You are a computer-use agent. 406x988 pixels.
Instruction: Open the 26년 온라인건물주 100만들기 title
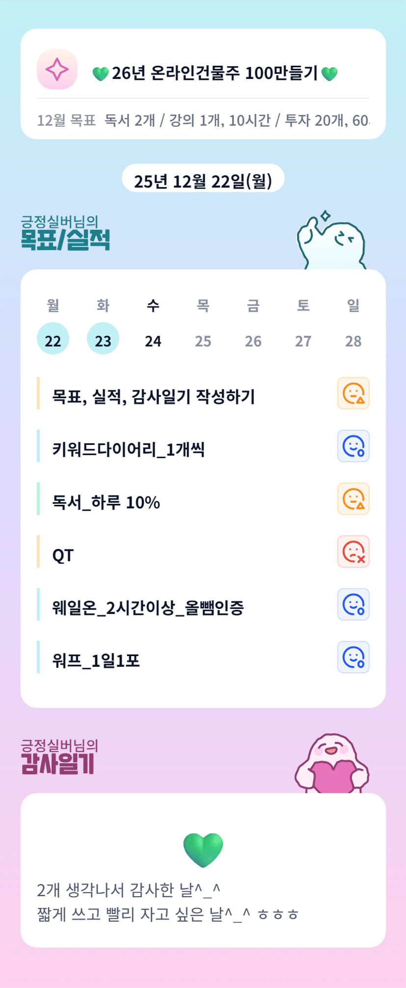(x=215, y=73)
